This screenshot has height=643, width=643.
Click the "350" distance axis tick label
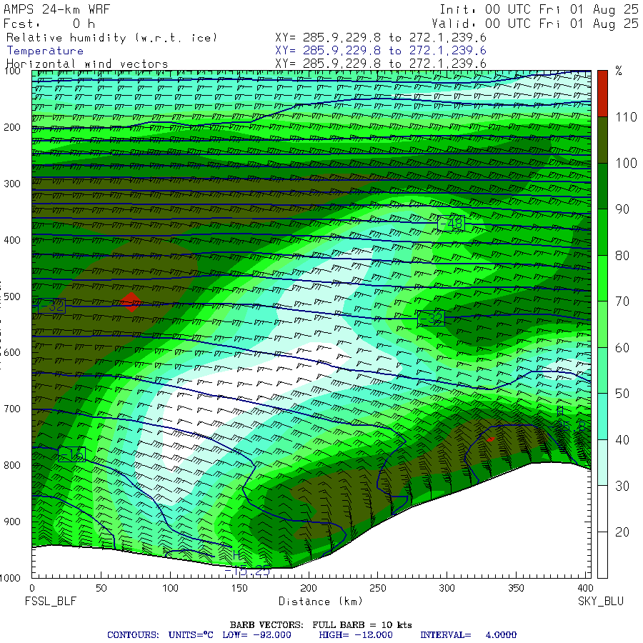click(515, 588)
